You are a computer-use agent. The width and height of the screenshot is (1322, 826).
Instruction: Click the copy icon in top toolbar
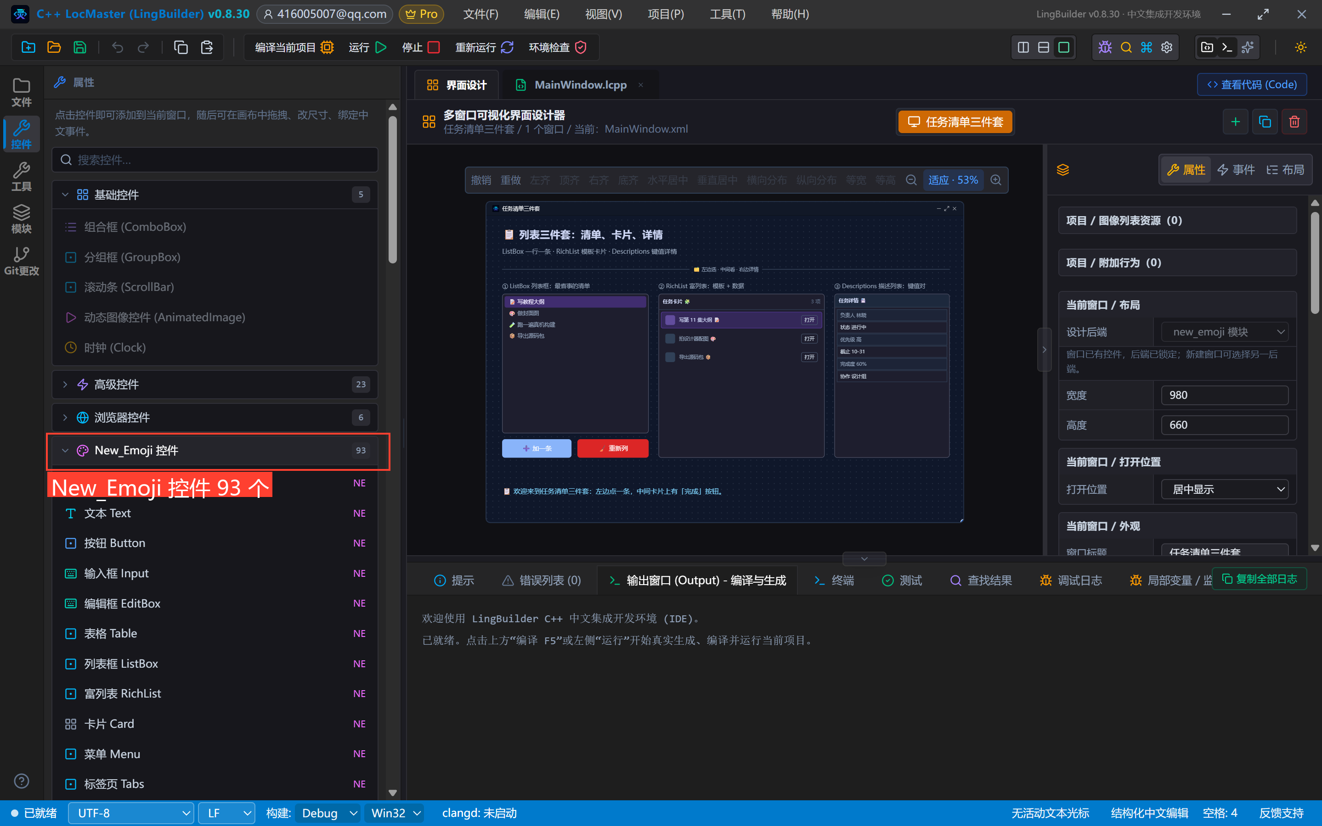181,48
